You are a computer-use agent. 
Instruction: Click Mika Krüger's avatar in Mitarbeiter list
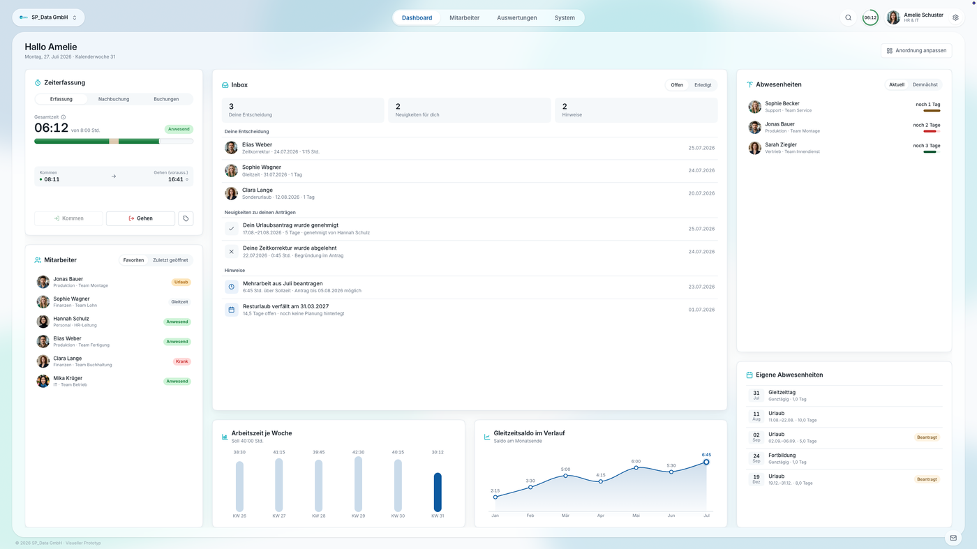pyautogui.click(x=43, y=381)
